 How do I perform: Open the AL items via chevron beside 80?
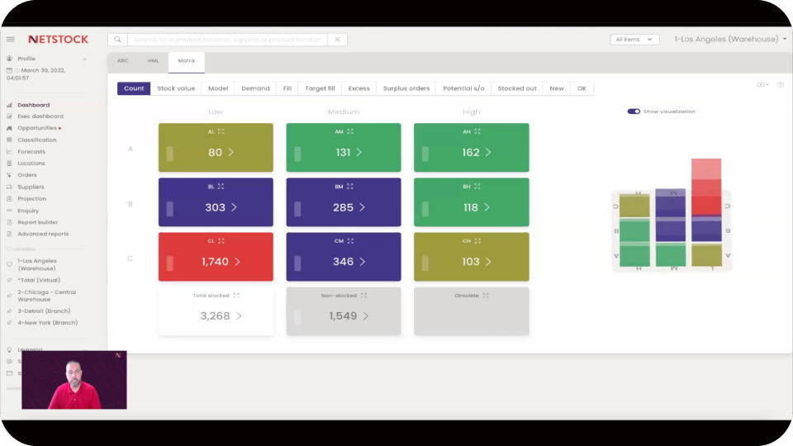(230, 152)
